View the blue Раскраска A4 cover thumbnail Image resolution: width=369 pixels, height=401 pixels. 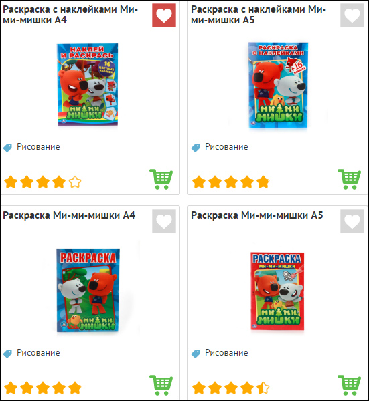[x=88, y=290]
